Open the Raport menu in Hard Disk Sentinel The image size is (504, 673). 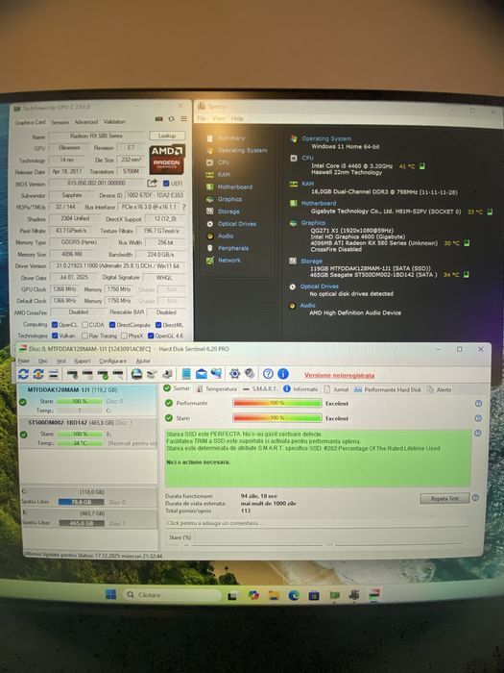coord(83,361)
